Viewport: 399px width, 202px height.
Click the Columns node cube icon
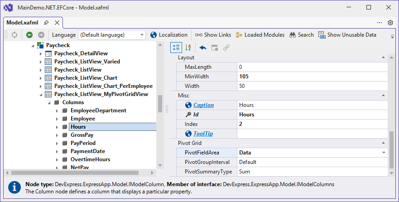(x=57, y=102)
